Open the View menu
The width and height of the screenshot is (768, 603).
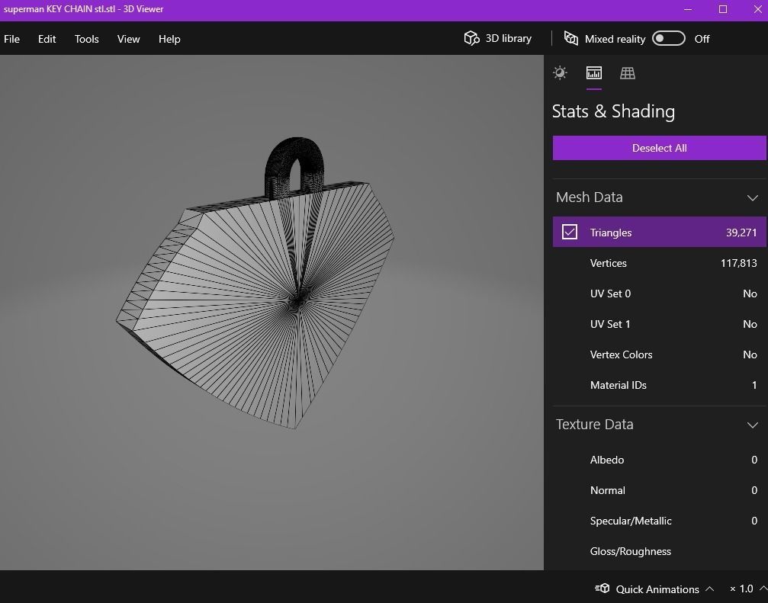[128, 39]
